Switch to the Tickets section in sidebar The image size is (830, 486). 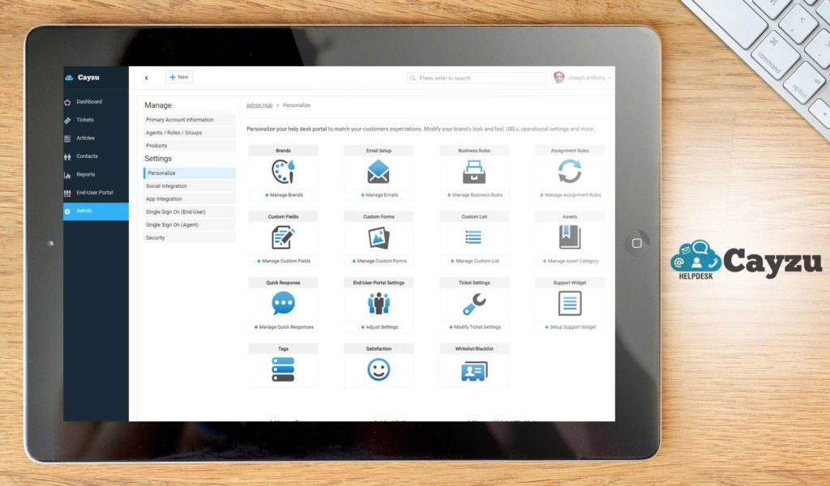(x=83, y=119)
